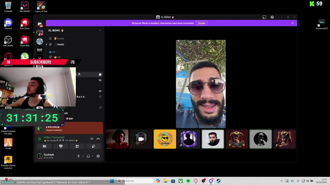Toggle deafen headphones in Discord user panel
The height and width of the screenshot is (185, 330).
88,156
